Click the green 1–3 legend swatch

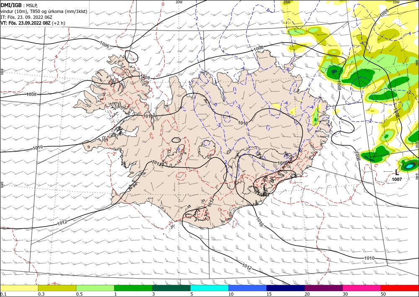point(133,288)
